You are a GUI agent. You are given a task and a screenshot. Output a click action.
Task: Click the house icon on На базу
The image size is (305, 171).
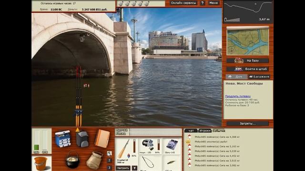pyautogui.click(x=238, y=60)
